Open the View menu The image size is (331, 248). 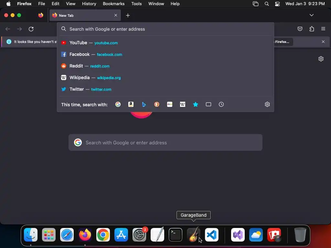(x=70, y=4)
